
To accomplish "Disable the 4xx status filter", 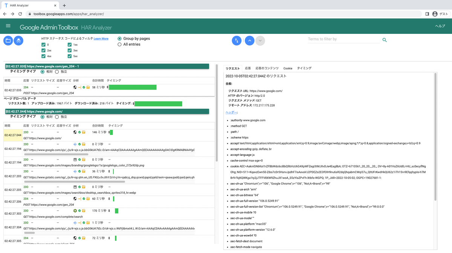I will coord(43,56).
